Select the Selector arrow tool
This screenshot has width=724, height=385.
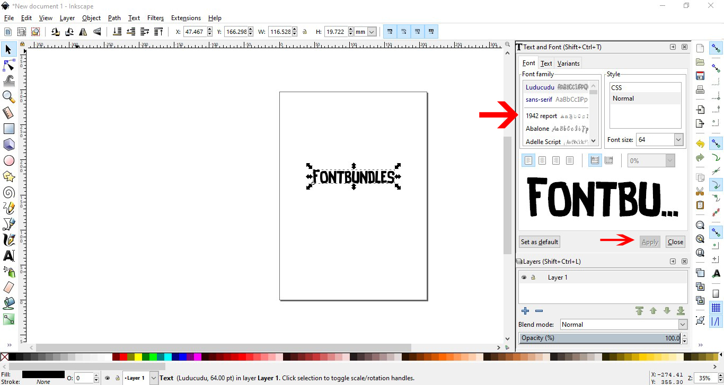point(8,50)
